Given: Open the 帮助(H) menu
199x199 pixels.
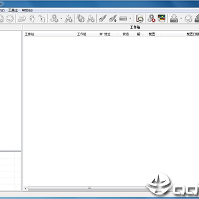Looking at the screenshot, I should pyautogui.click(x=28, y=11).
